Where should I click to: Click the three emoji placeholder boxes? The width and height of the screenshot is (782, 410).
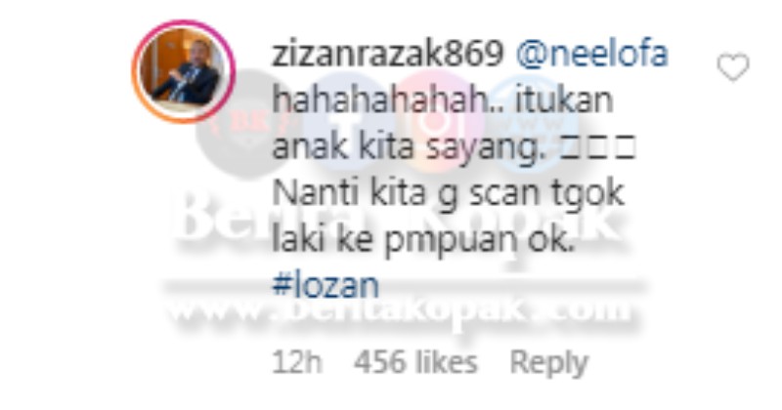coord(597,147)
